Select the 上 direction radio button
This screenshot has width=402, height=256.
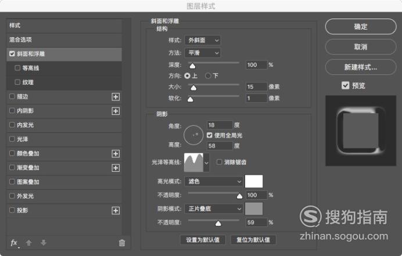188,76
